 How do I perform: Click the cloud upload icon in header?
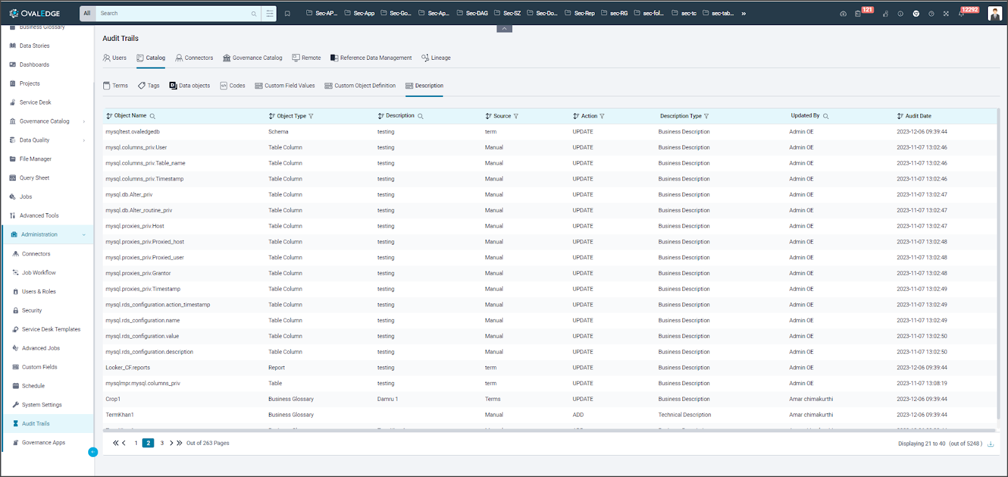(x=843, y=13)
